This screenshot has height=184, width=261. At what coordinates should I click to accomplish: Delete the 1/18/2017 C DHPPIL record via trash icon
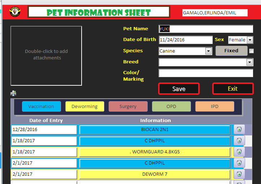(239, 141)
